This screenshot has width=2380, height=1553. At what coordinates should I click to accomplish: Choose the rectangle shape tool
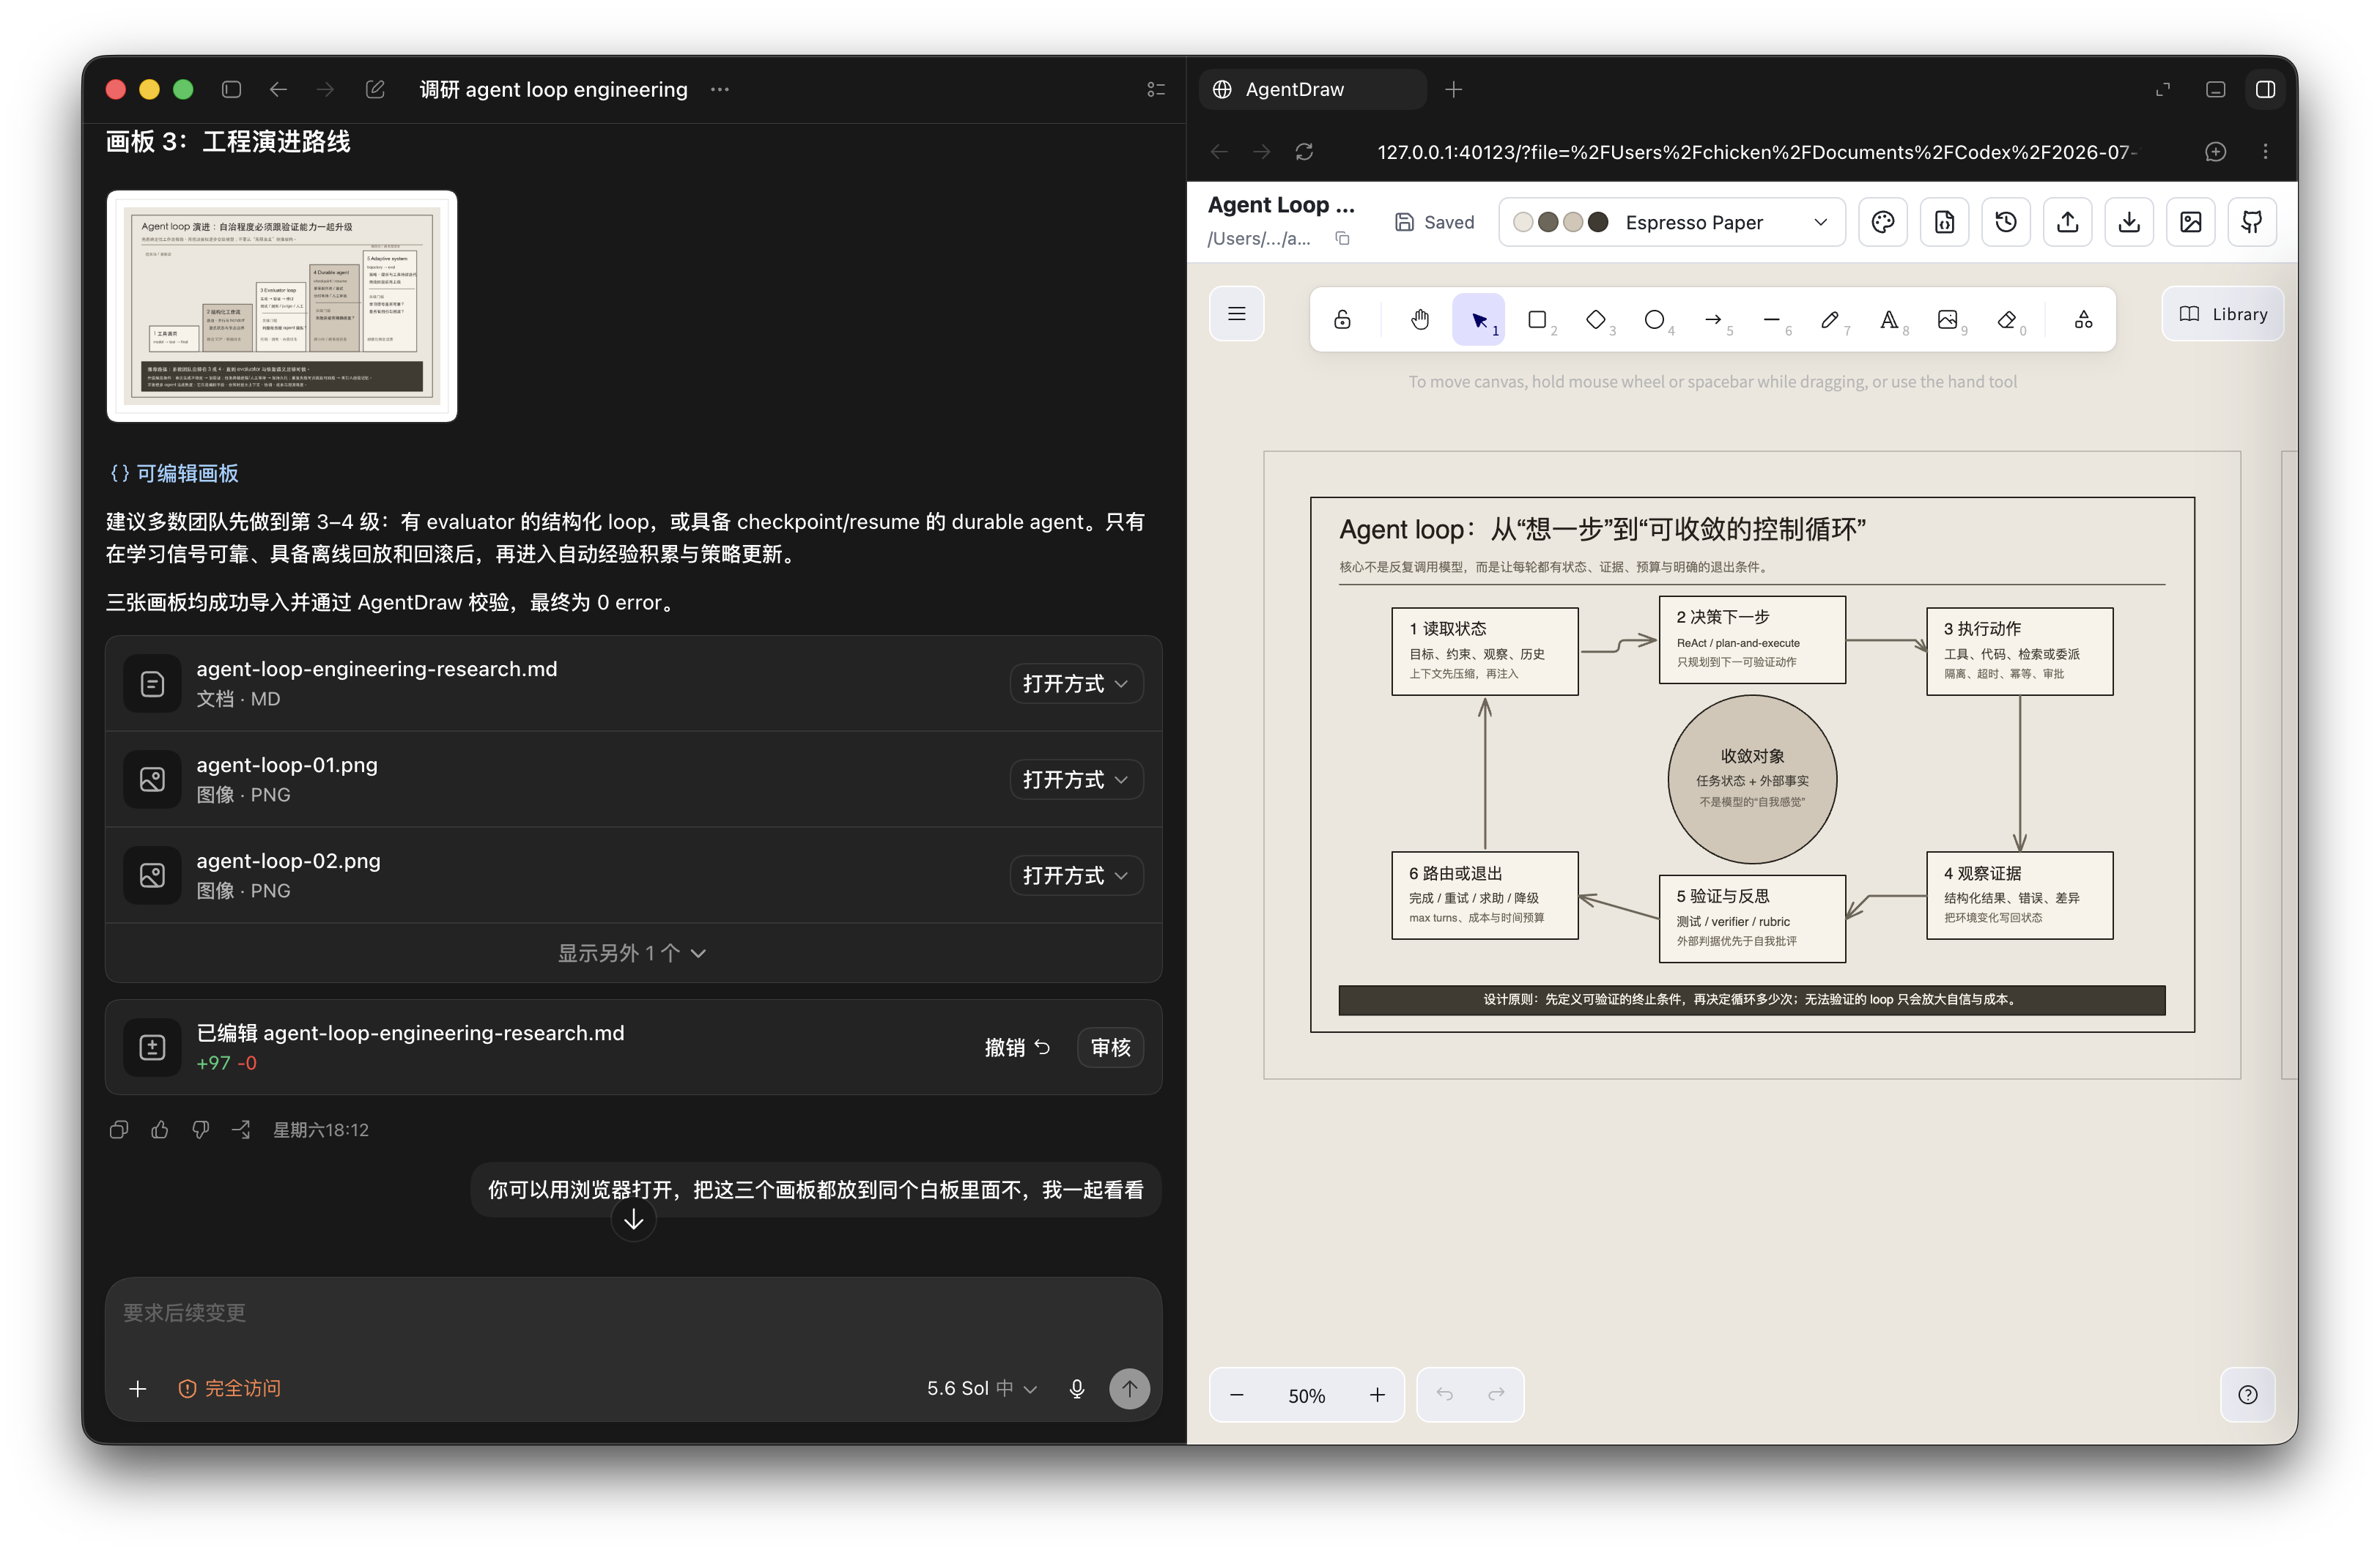[1537, 319]
